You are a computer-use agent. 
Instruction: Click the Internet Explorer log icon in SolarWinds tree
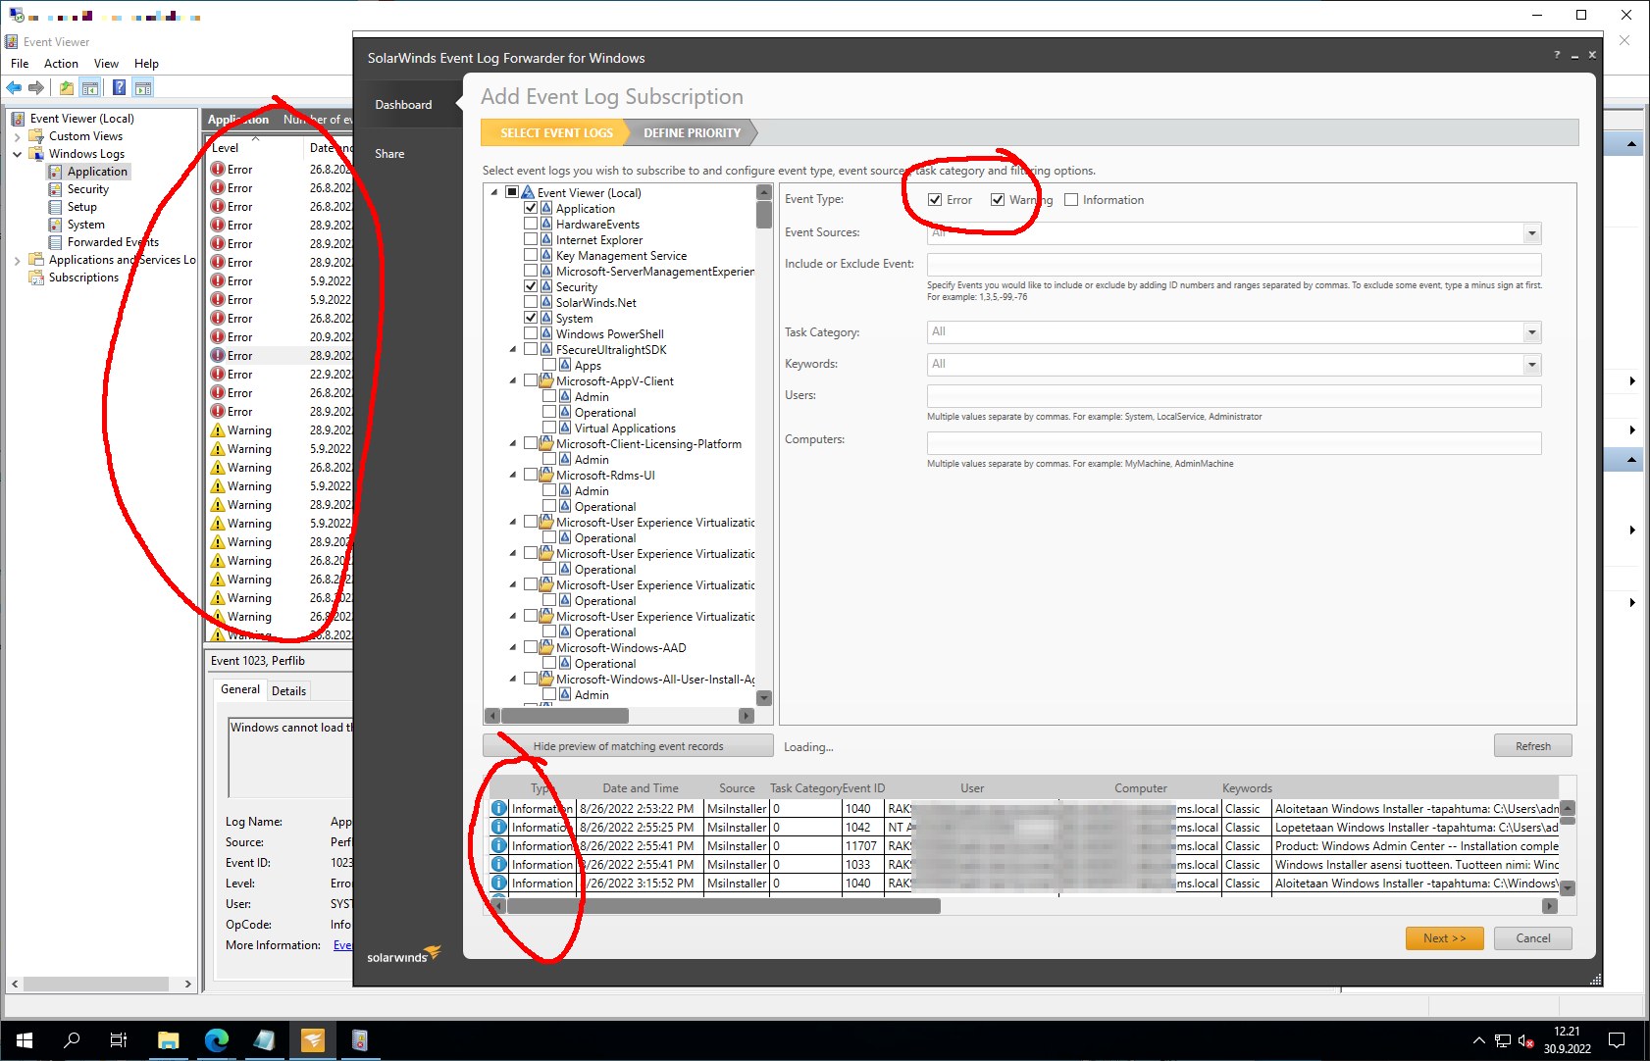(x=546, y=240)
